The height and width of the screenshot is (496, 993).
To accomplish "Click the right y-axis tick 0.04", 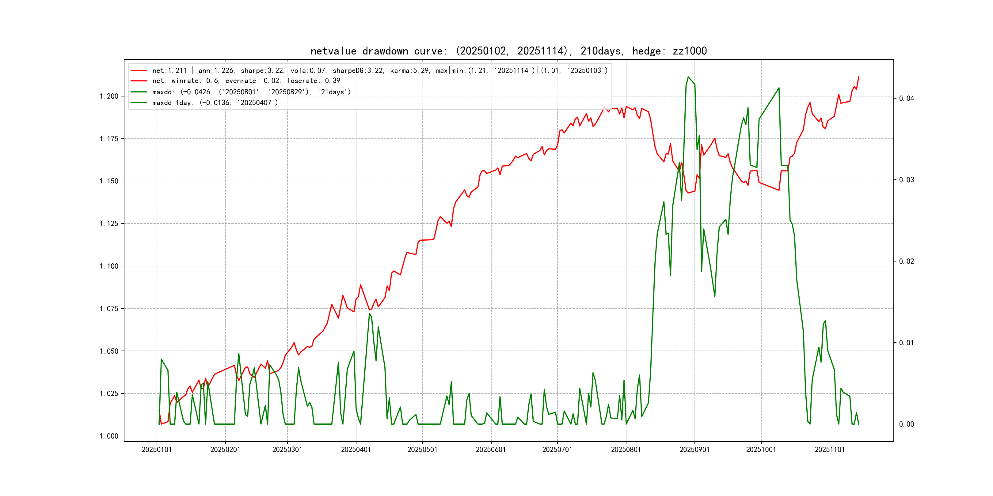I will [x=906, y=99].
